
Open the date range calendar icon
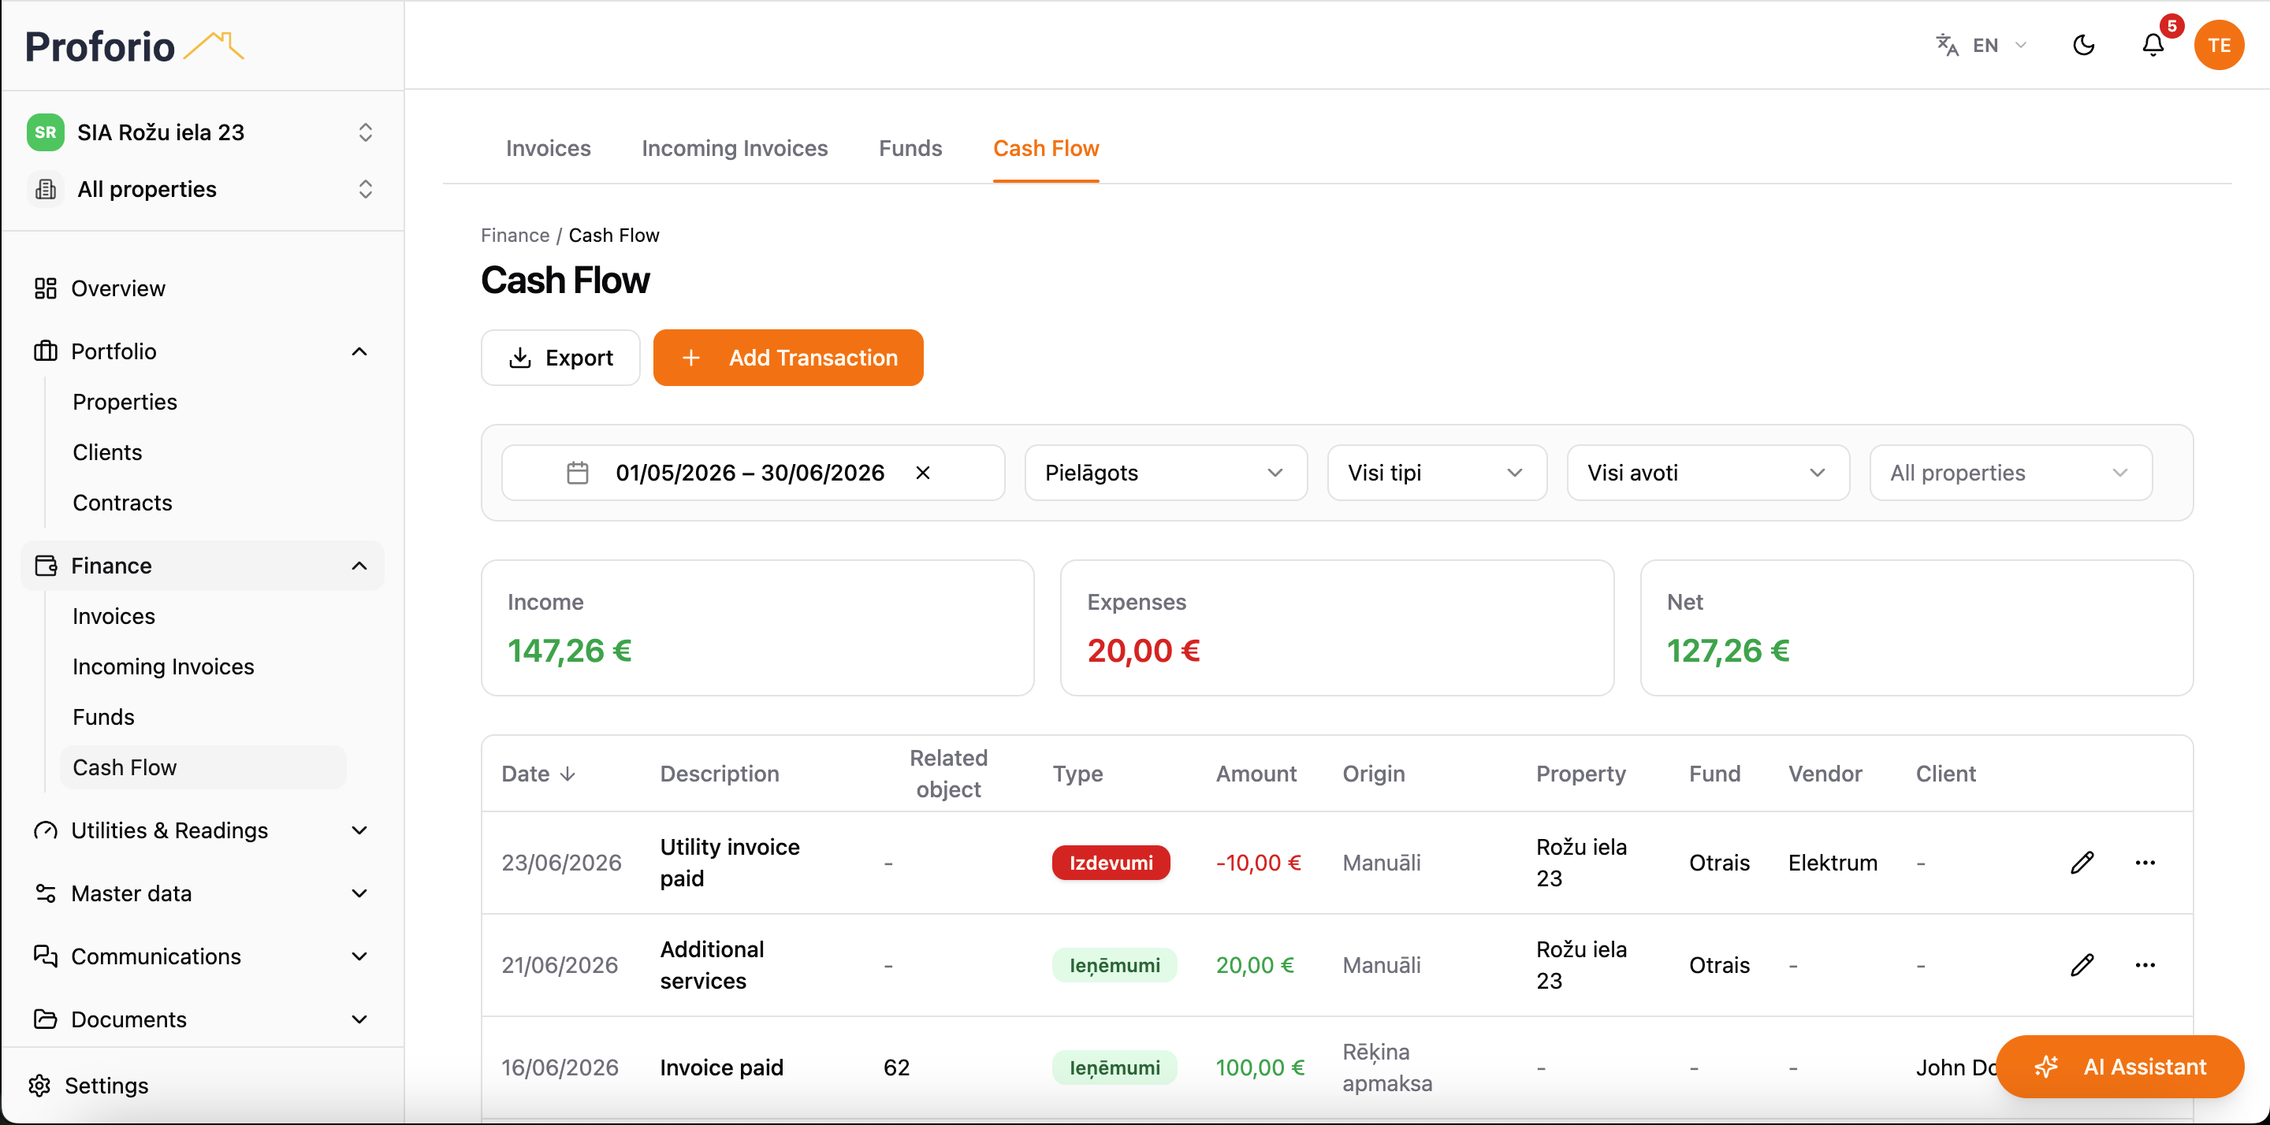576,473
